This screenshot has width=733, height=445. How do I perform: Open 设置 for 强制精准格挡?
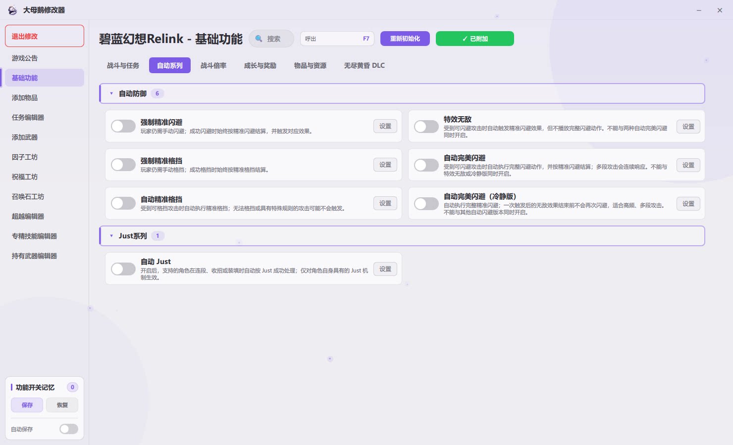tap(385, 165)
